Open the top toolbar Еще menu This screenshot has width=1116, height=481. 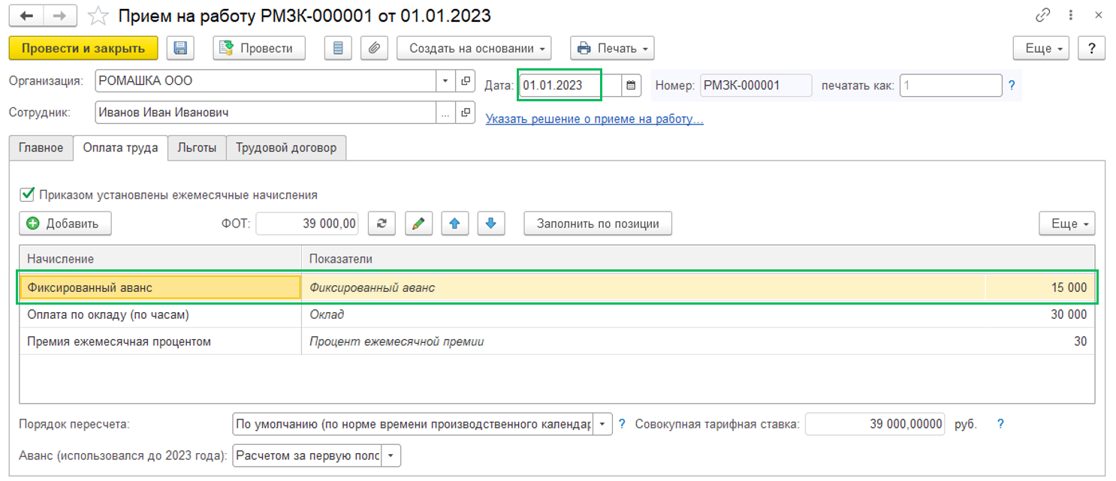click(1041, 48)
